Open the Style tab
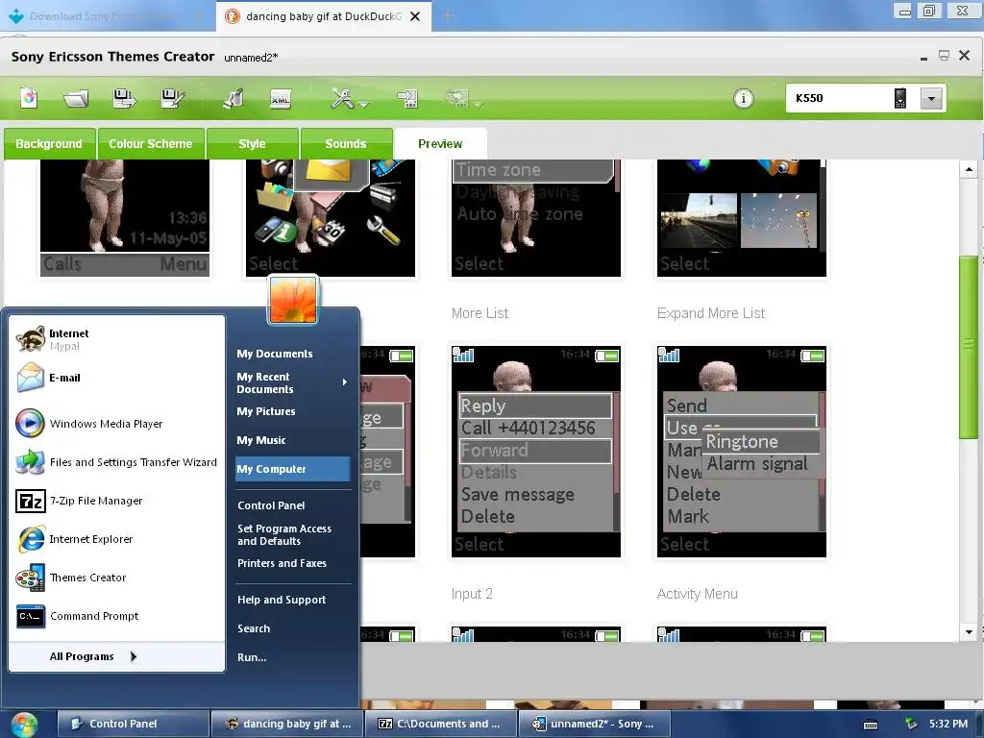 [253, 144]
